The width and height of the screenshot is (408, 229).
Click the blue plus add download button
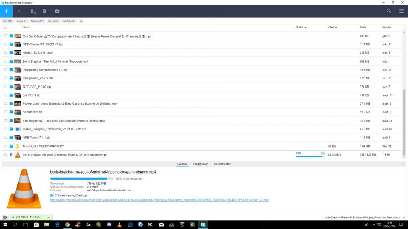[6, 11]
